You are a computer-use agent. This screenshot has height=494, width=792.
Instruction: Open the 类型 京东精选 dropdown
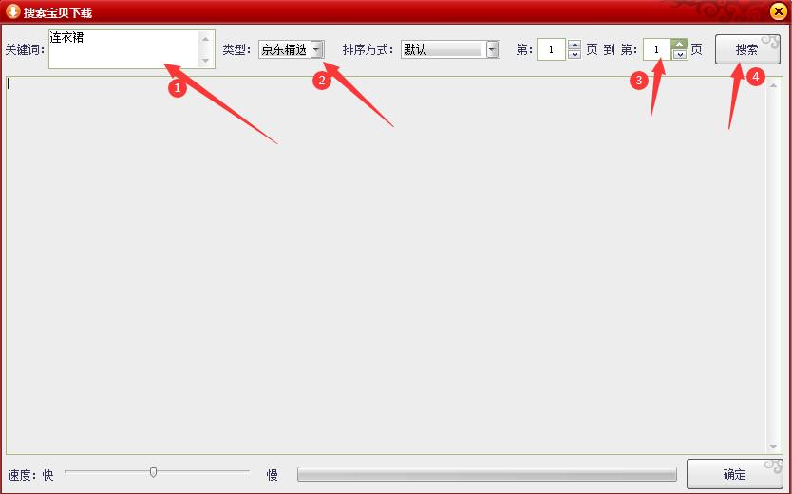tap(316, 49)
